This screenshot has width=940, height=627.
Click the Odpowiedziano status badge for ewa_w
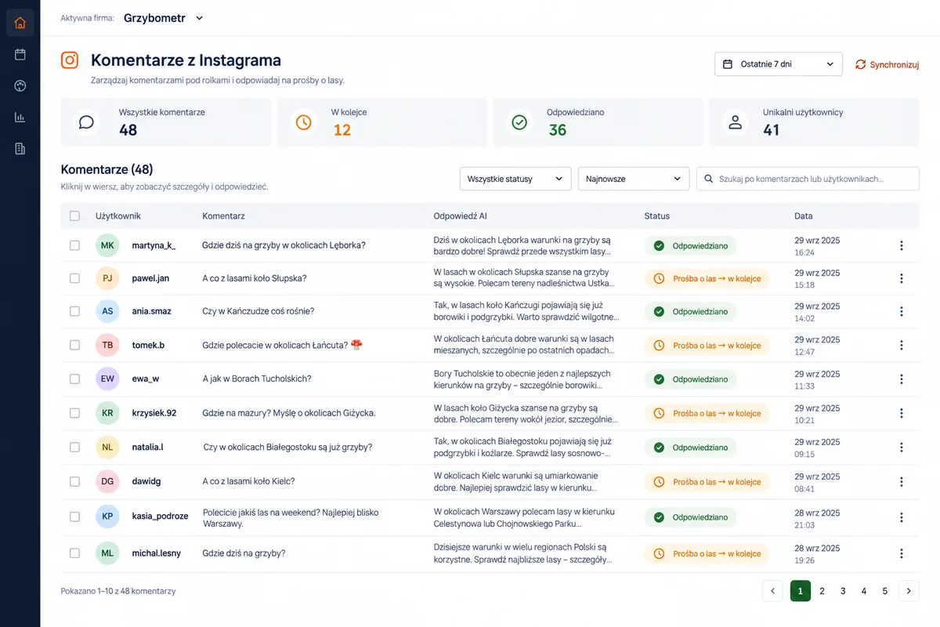click(690, 379)
